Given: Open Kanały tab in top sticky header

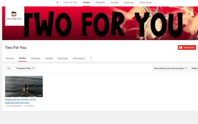Looking at the screenshot, I should click(x=114, y=2).
